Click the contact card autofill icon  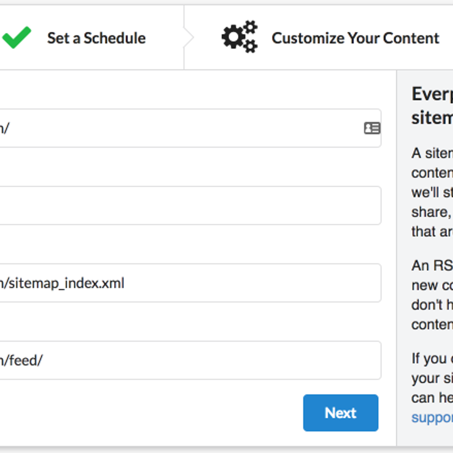[372, 128]
